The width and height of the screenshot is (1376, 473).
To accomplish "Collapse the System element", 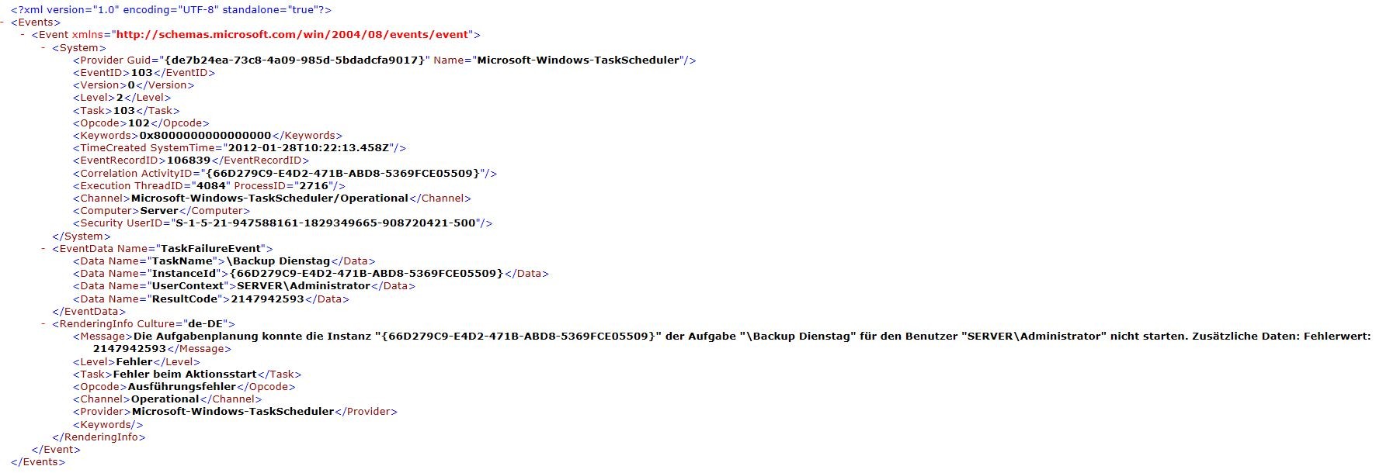I will pos(43,48).
